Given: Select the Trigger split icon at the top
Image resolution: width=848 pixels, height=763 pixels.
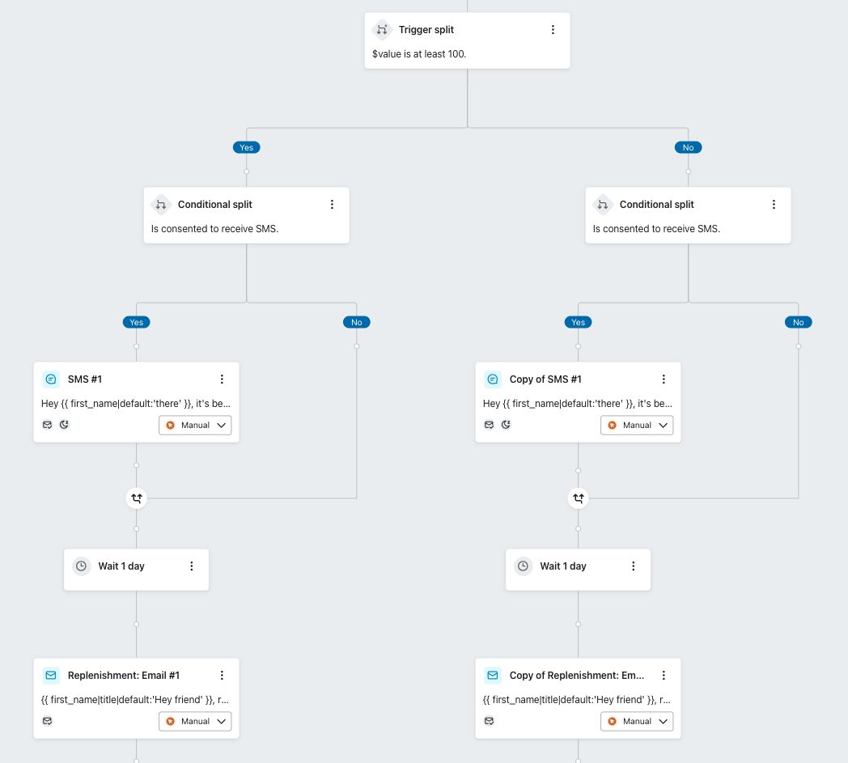Looking at the screenshot, I should click(382, 29).
